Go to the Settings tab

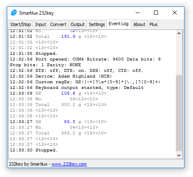(x=96, y=24)
